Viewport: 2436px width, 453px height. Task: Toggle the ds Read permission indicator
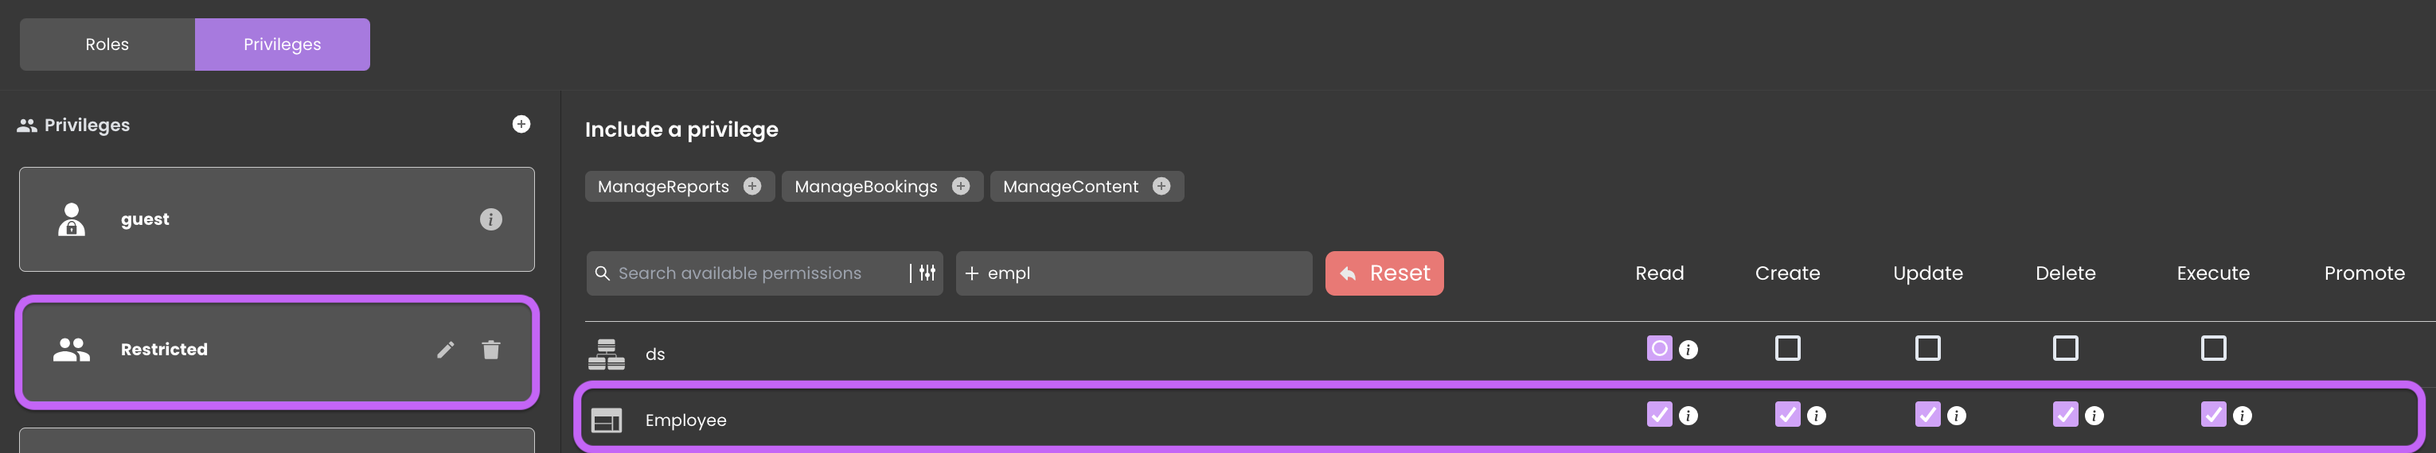pos(1660,348)
